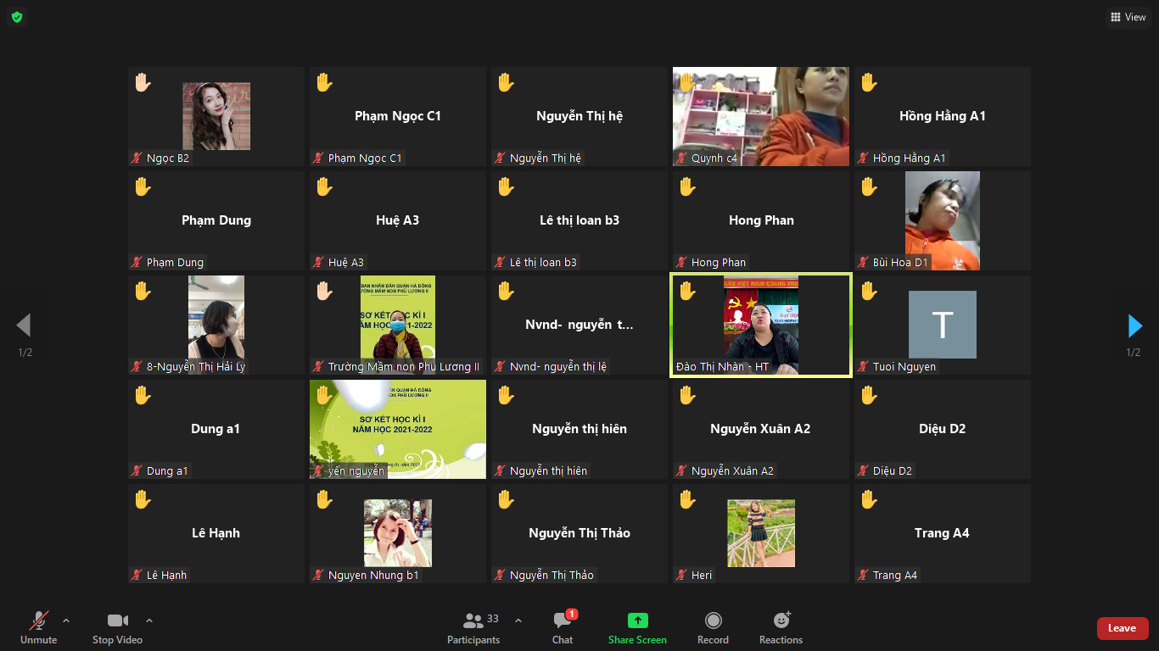This screenshot has height=651, width=1159.
Task: Click the raised hand icon on Phạm Ngọc C1 tile
Action: pyautogui.click(x=324, y=83)
